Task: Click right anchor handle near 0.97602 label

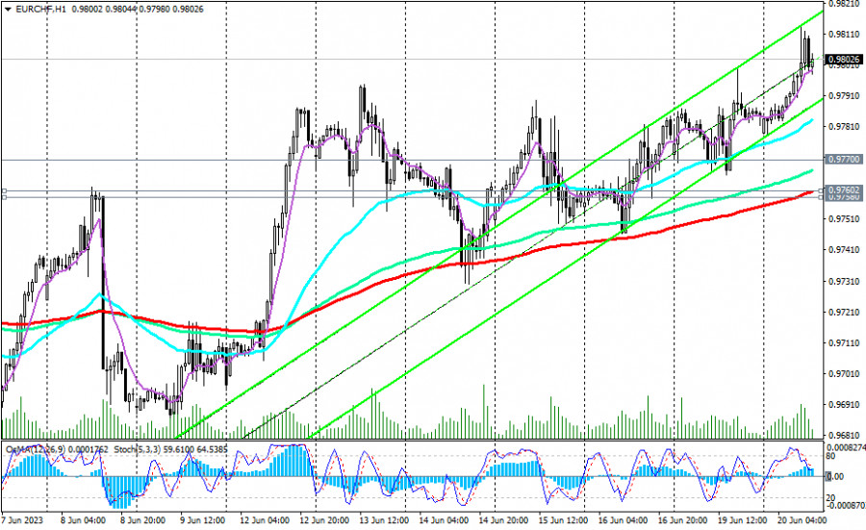Action: click(x=820, y=190)
